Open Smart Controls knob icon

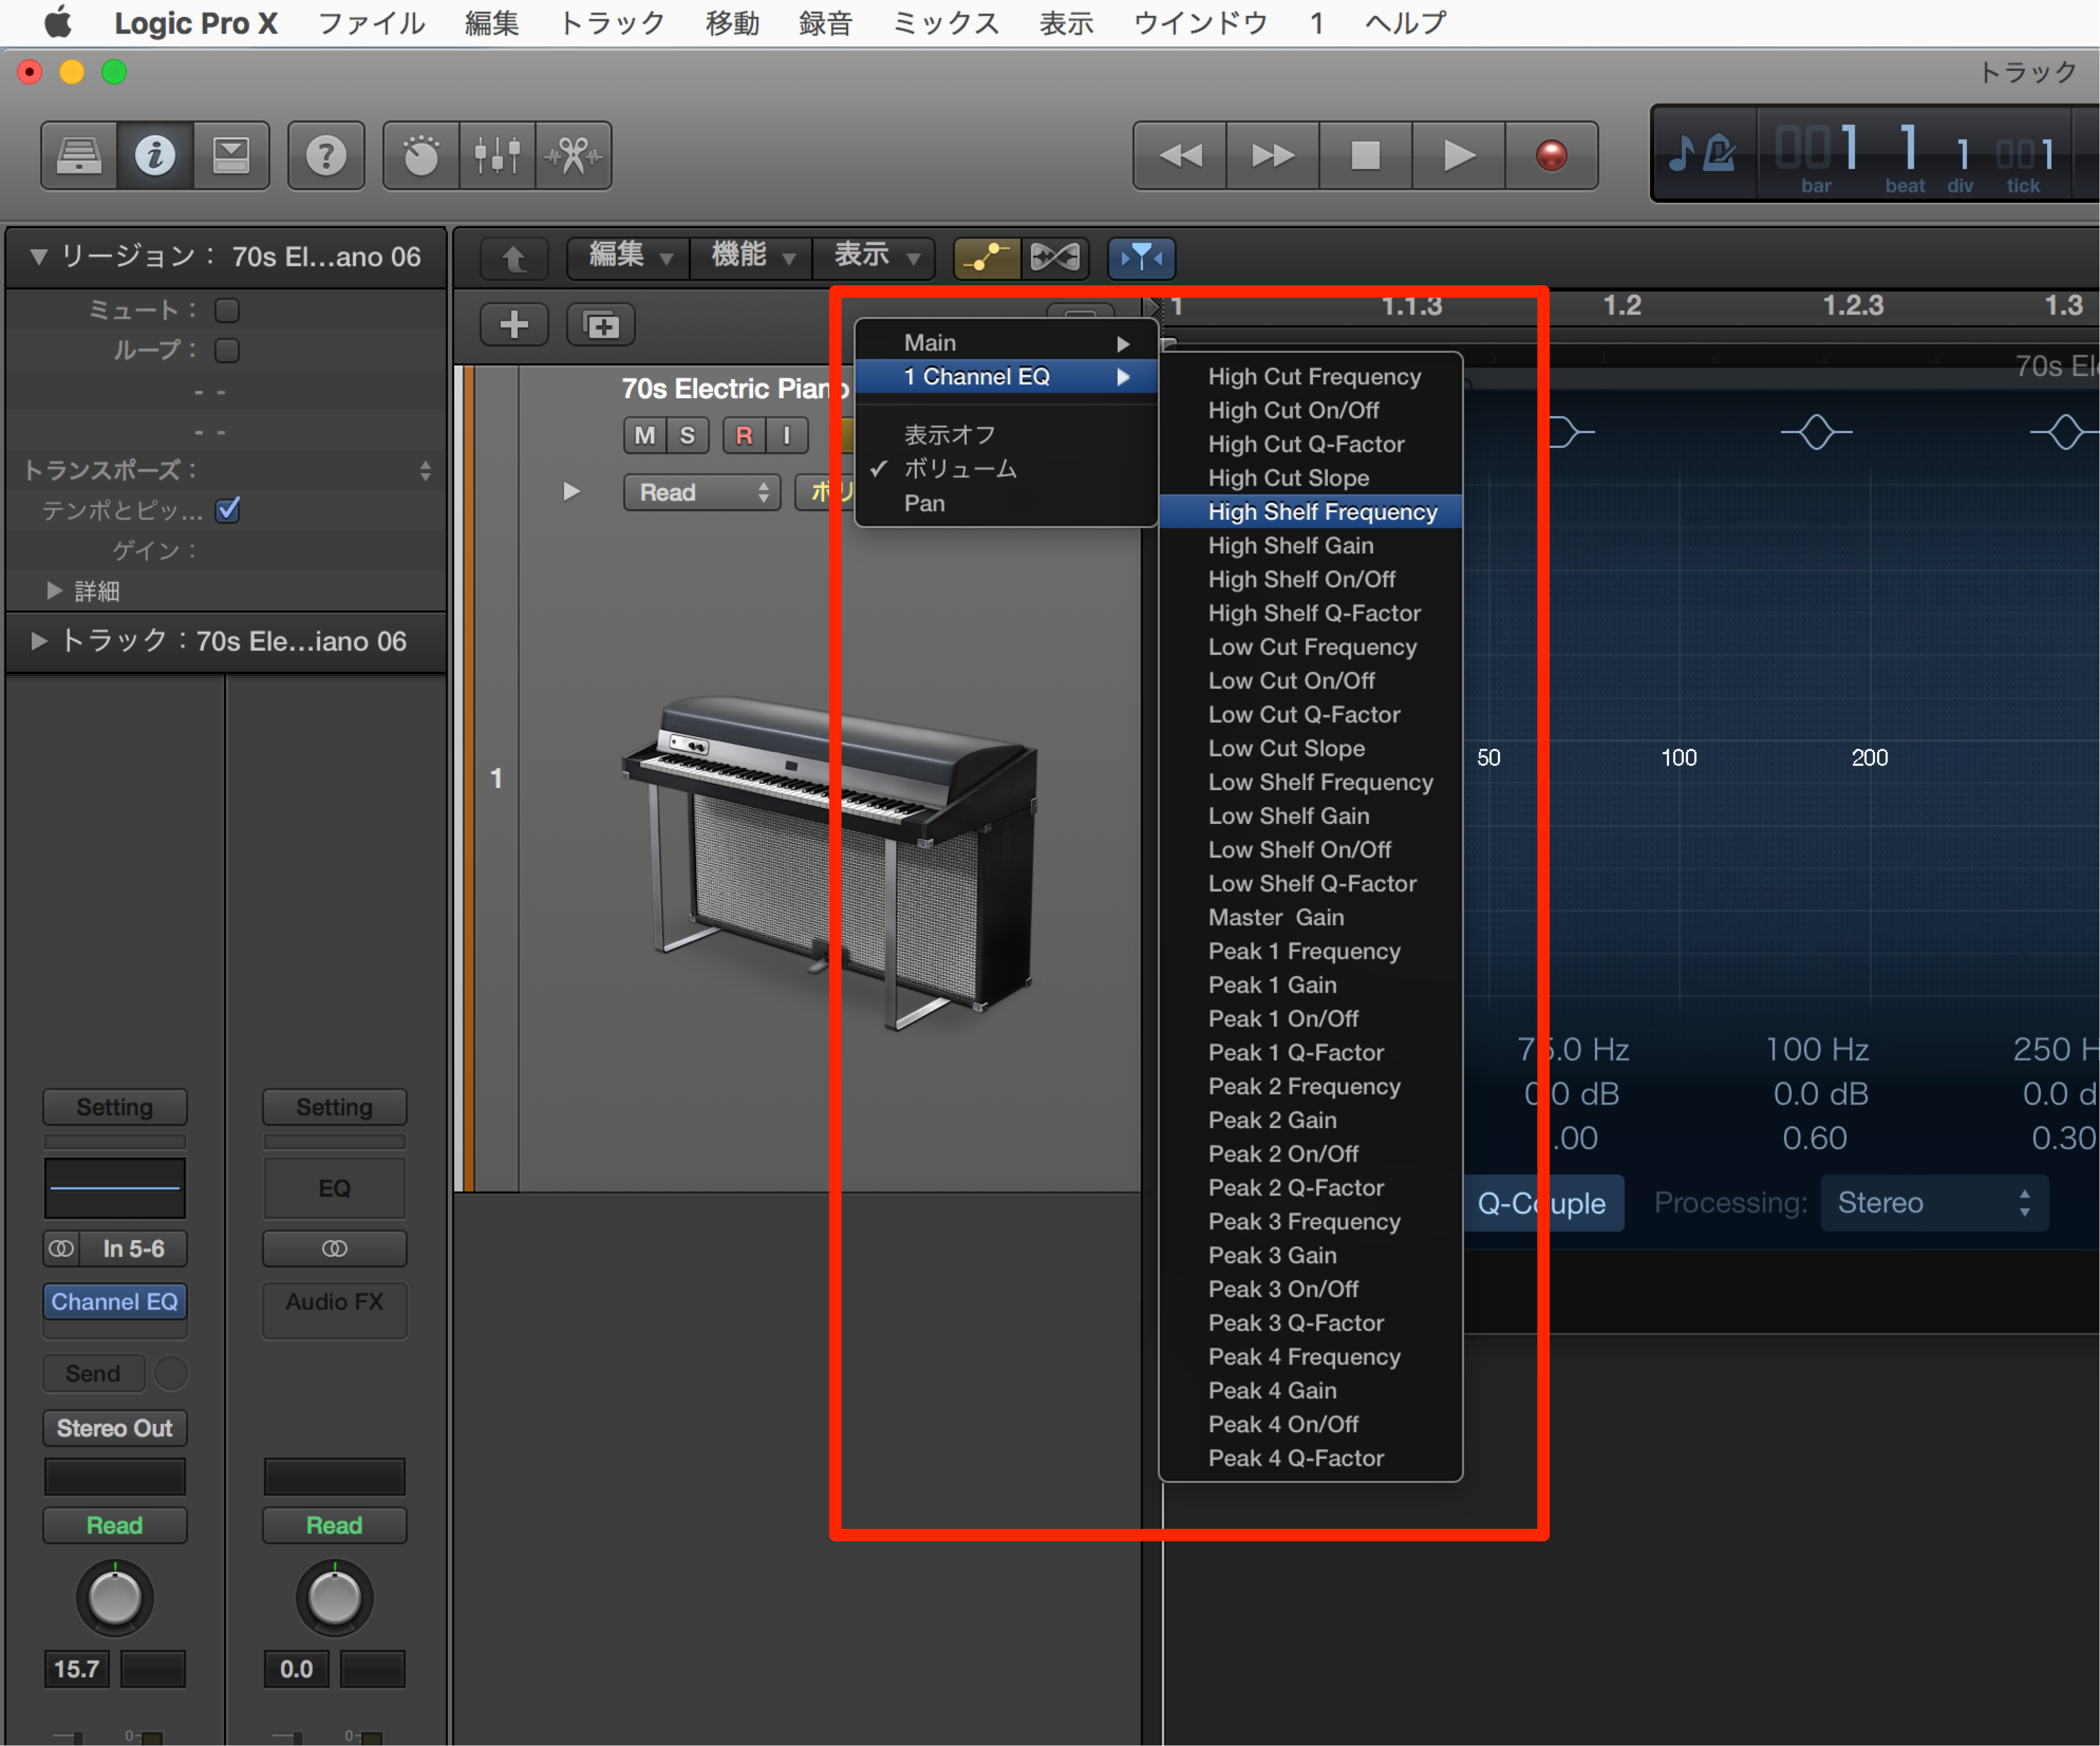point(421,156)
